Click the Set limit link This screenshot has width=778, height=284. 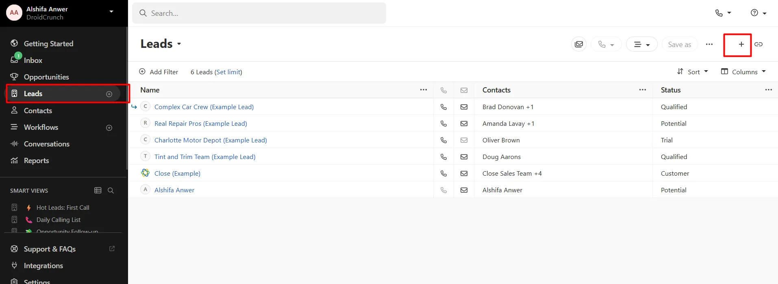click(228, 72)
